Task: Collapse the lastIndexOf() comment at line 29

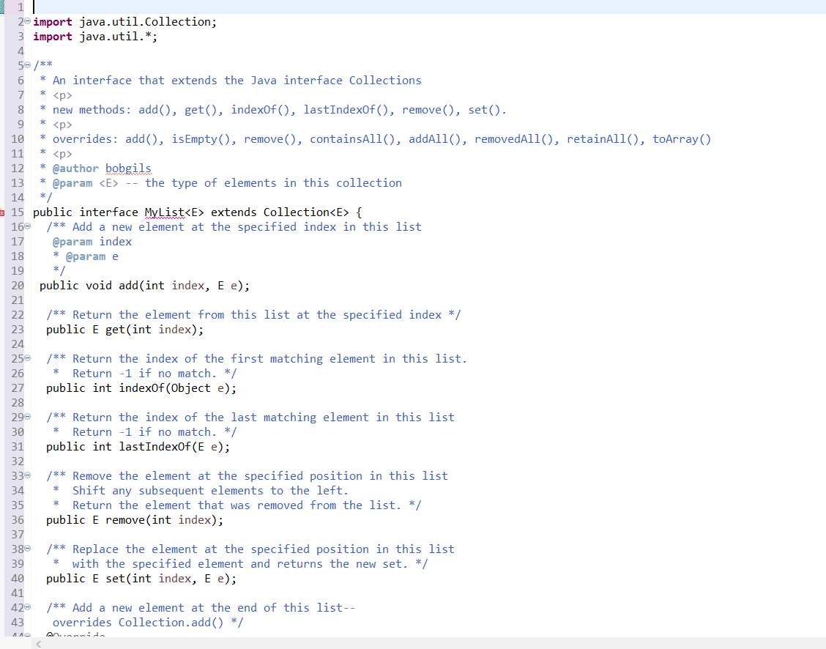Action: pyautogui.click(x=27, y=417)
